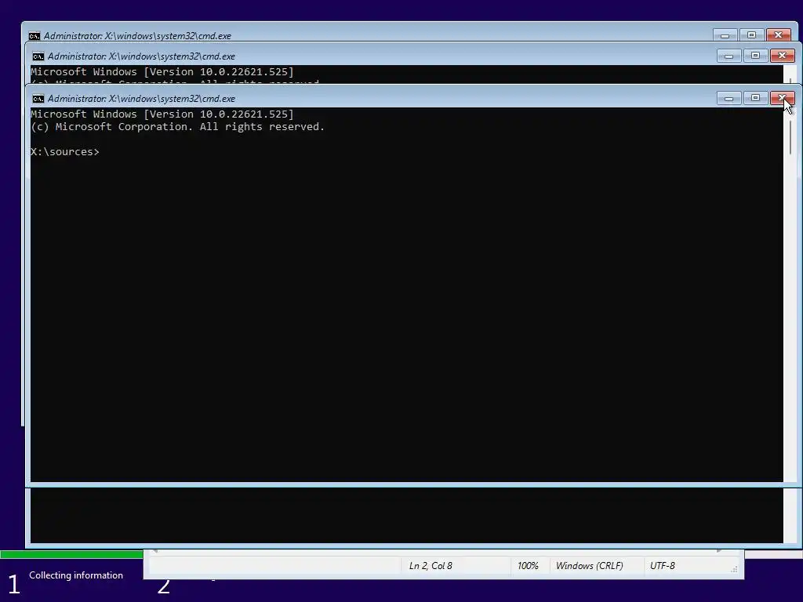This screenshot has width=803, height=602.
Task: Click the Microsoft Corporation copyright line
Action: pos(178,126)
